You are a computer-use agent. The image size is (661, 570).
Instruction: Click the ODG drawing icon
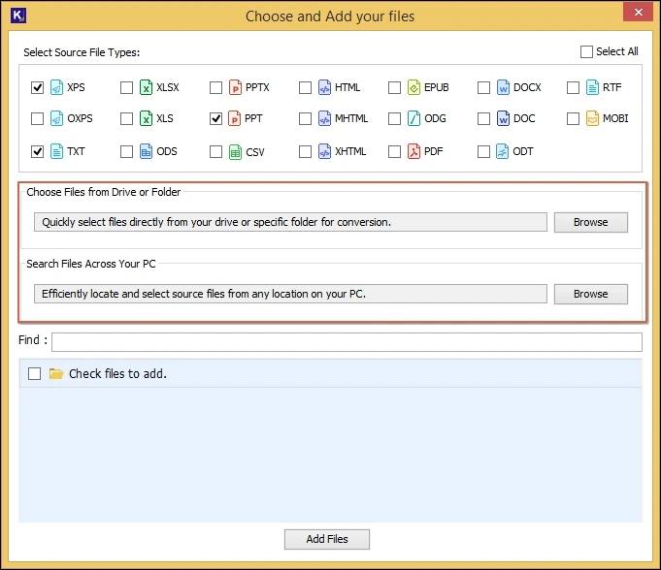413,118
